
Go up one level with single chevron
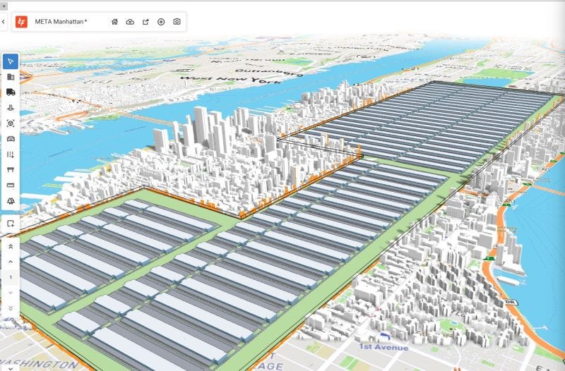click(x=11, y=262)
